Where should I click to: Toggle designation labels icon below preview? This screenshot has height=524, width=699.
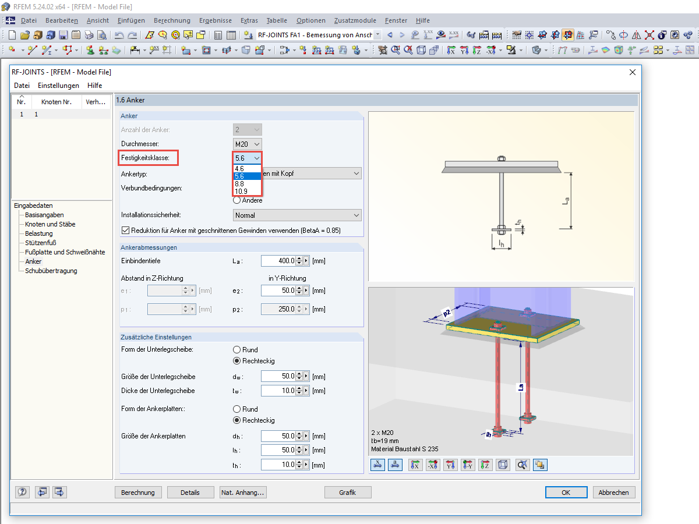coord(396,465)
